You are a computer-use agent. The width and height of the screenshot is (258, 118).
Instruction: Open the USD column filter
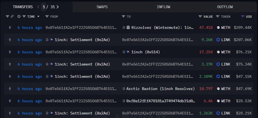pyautogui.click(x=243, y=16)
